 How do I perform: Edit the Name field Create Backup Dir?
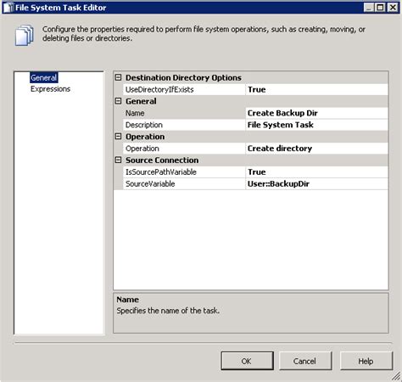tap(316, 113)
